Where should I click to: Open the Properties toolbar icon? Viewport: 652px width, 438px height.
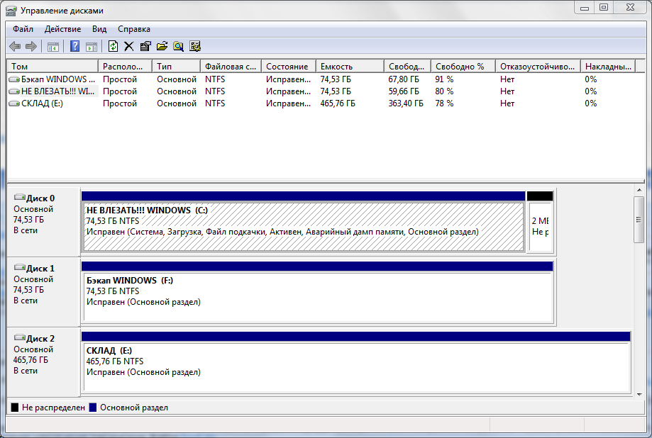tap(145, 47)
